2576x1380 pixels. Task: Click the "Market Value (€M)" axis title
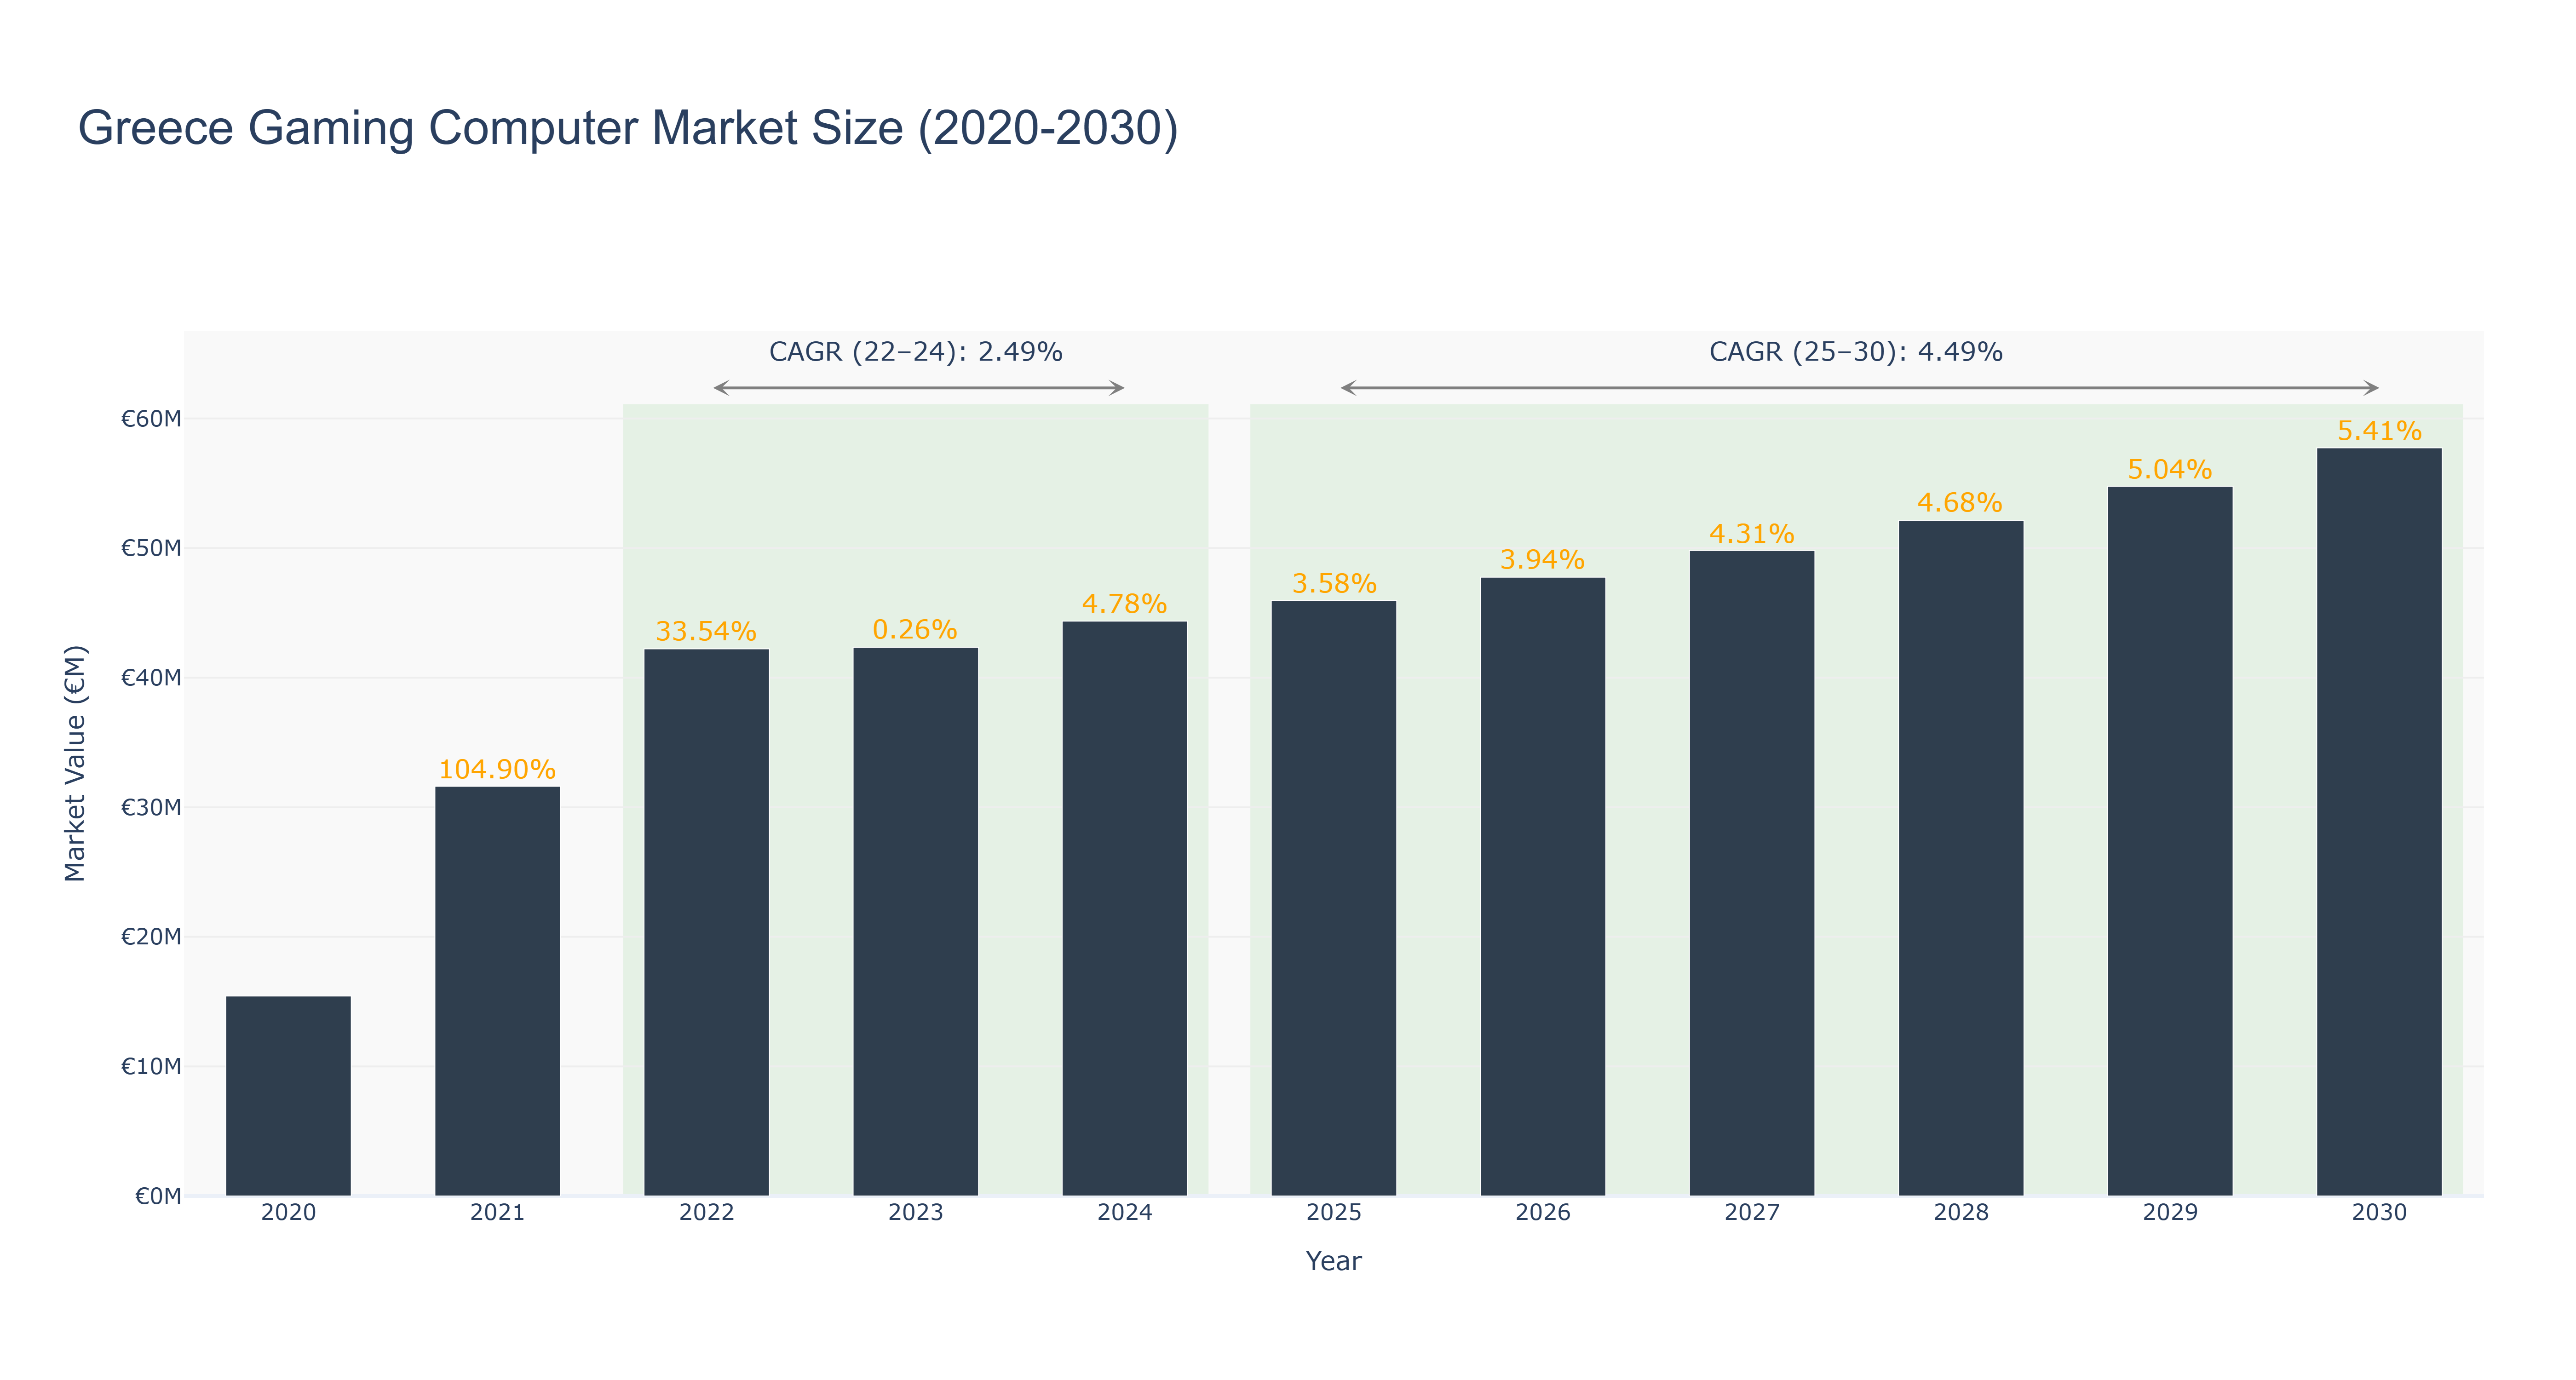click(75, 763)
